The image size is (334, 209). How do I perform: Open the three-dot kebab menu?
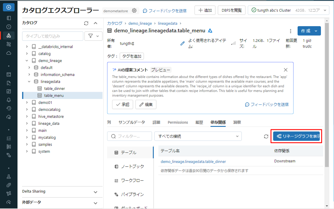tap(290, 31)
